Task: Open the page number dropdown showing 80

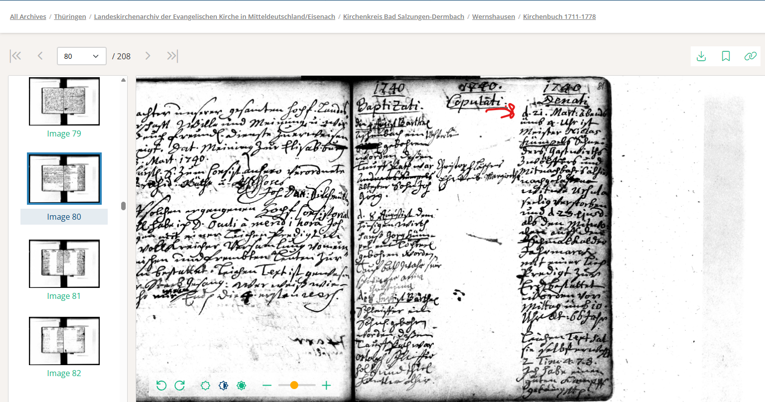Action: coord(82,56)
